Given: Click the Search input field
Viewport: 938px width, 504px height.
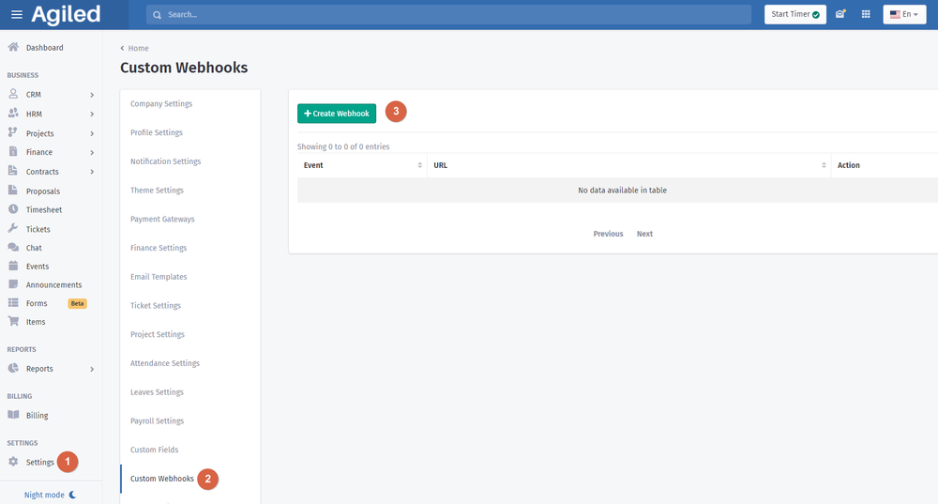Looking at the screenshot, I should 450,15.
